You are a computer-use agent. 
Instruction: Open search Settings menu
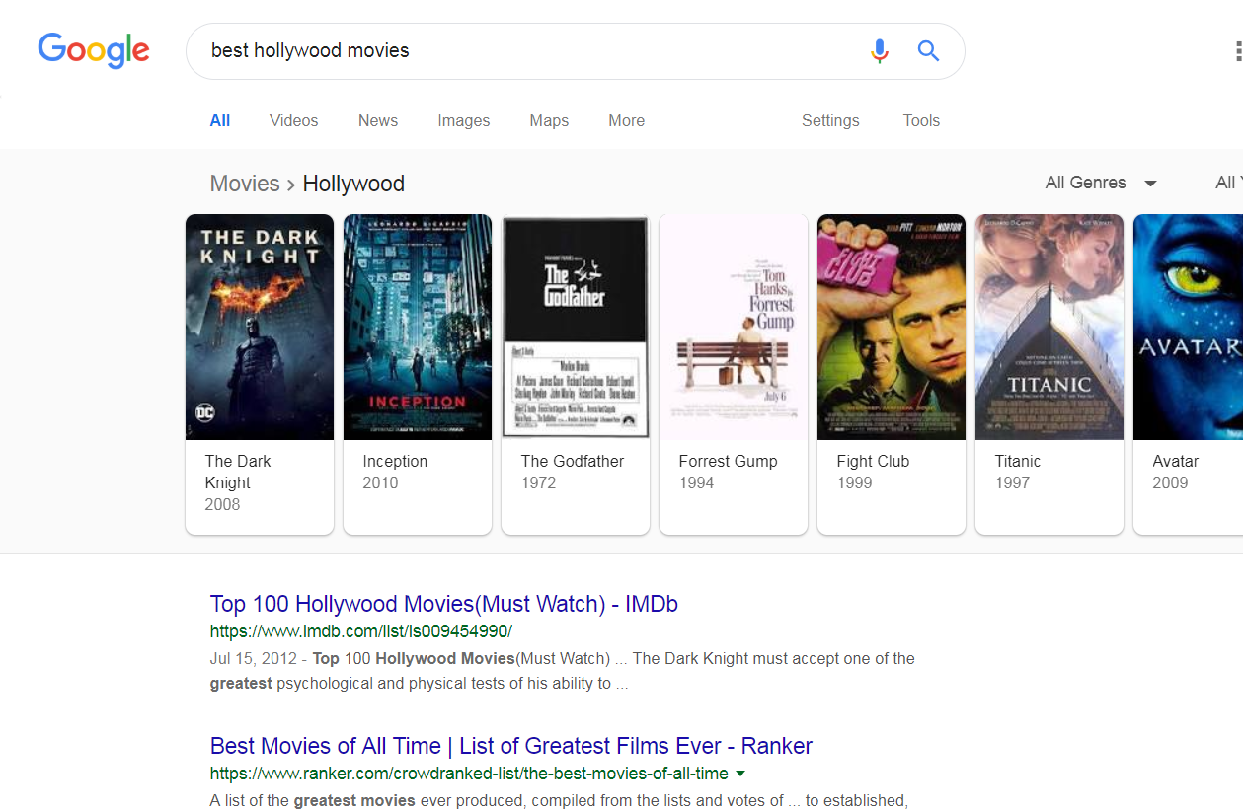(x=830, y=121)
